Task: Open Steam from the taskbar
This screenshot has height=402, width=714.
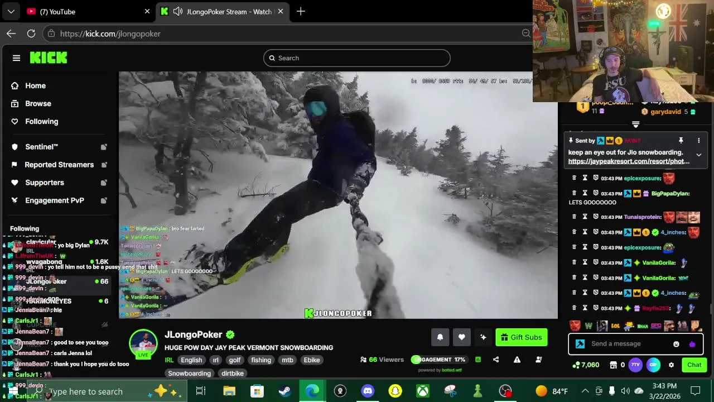Action: click(x=284, y=391)
